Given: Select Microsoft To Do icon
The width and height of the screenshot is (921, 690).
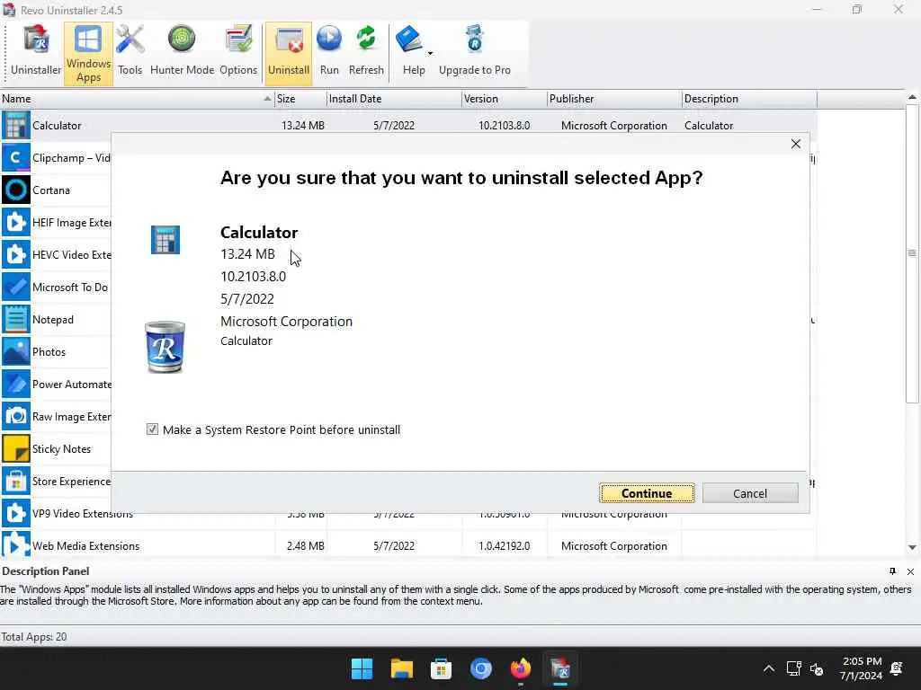Looking at the screenshot, I should point(16,287).
